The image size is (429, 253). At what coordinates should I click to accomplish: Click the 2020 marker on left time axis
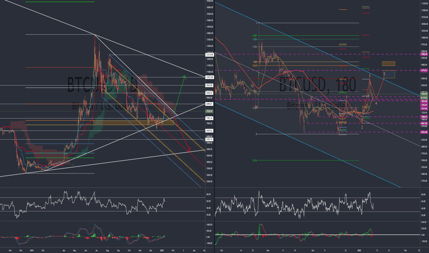[162, 250]
